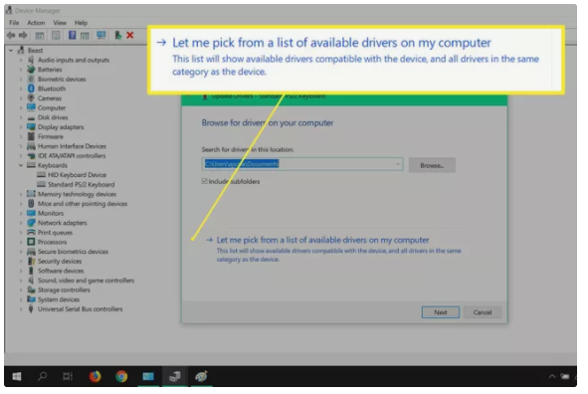The height and width of the screenshot is (394, 588).
Task: Collapse the Beast root node
Action: point(11,50)
